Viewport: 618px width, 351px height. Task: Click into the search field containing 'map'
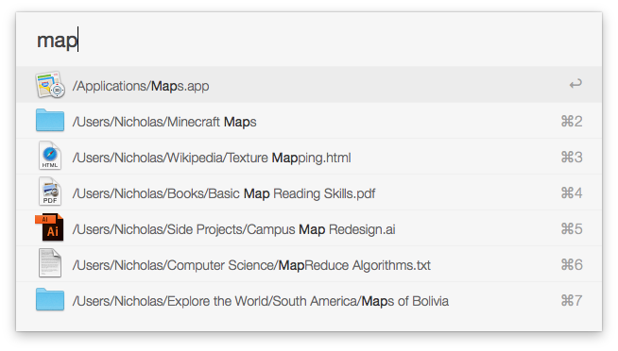[x=309, y=41]
